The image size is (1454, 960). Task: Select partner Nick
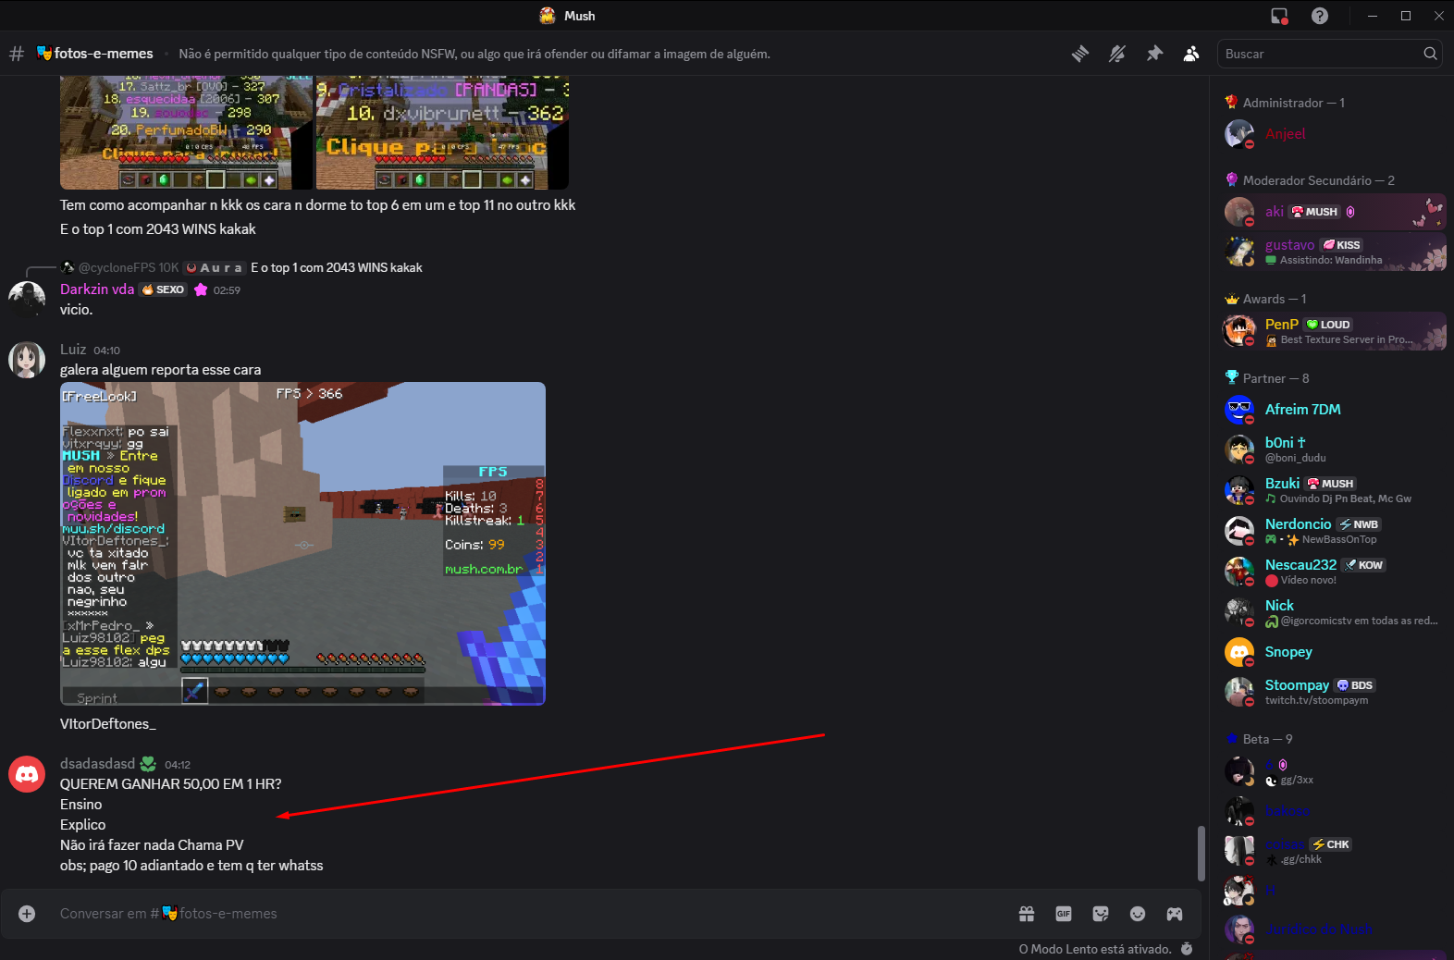pos(1335,612)
